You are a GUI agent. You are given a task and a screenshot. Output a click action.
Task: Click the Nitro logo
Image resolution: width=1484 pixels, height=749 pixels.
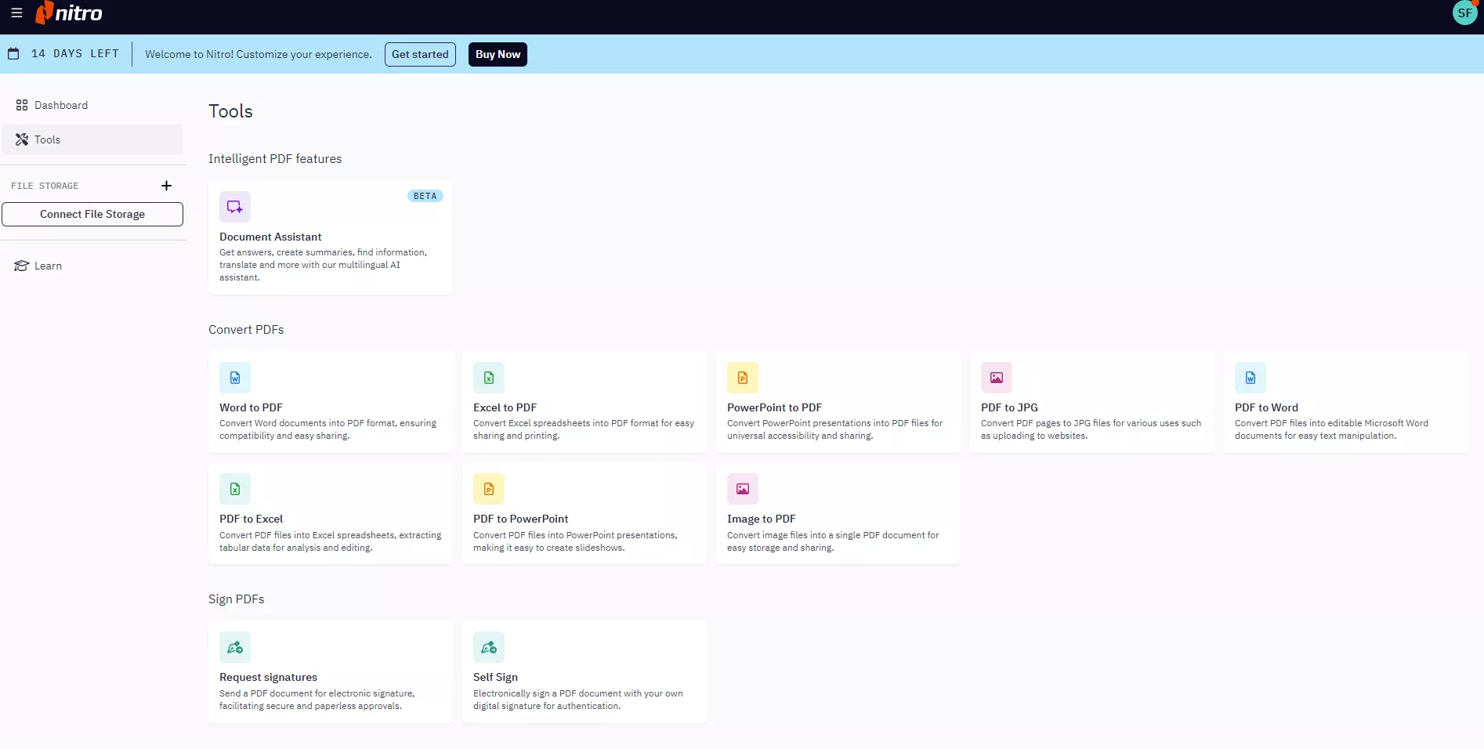pos(69,13)
